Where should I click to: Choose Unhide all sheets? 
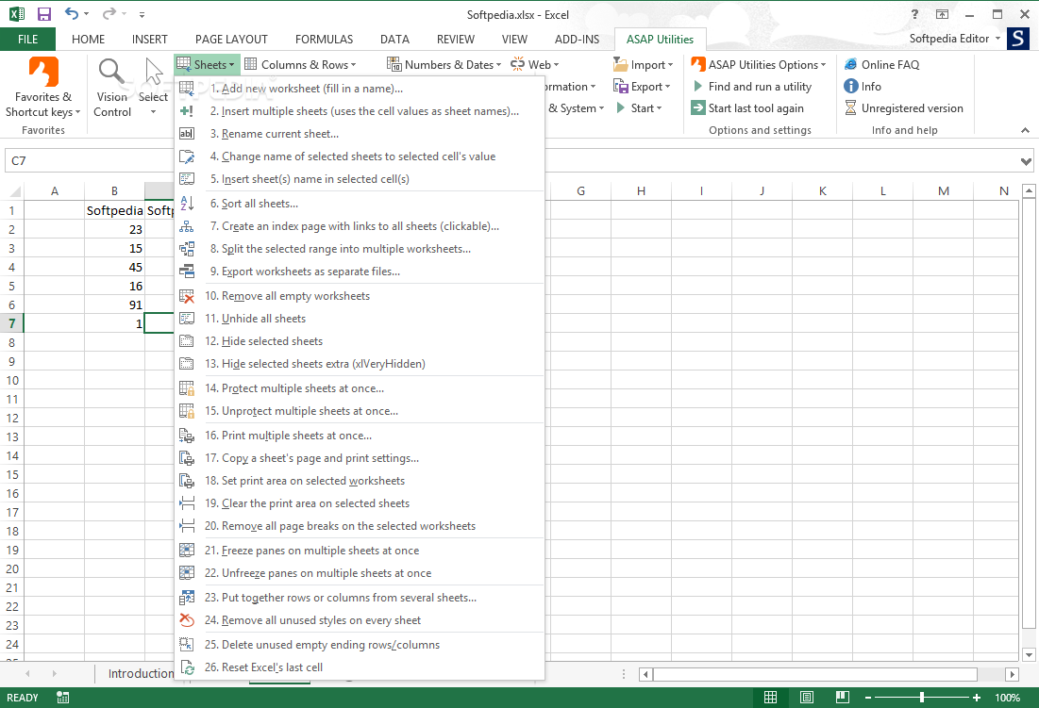coord(360,319)
